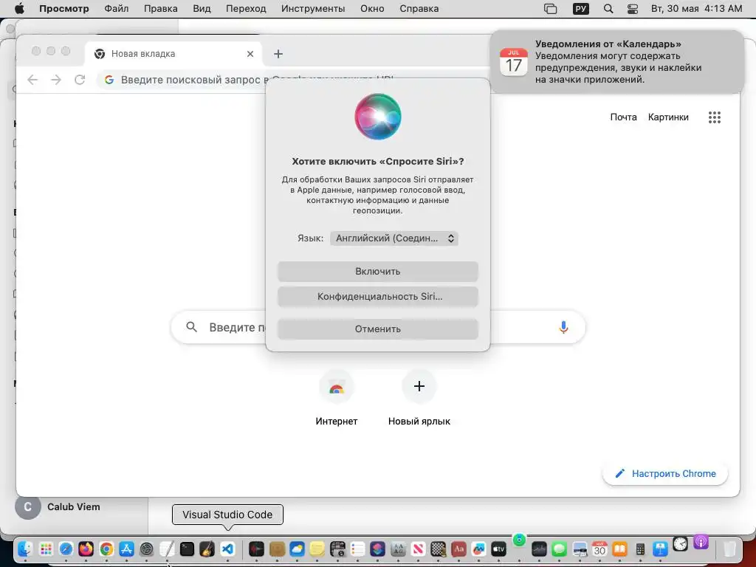The width and height of the screenshot is (756, 567).
Task: Reload the Chrome page
Action: click(x=80, y=80)
